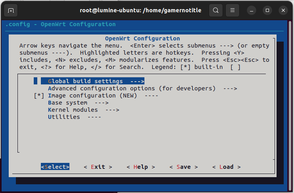
Task: Maximize the terminal window
Action: [267, 10]
